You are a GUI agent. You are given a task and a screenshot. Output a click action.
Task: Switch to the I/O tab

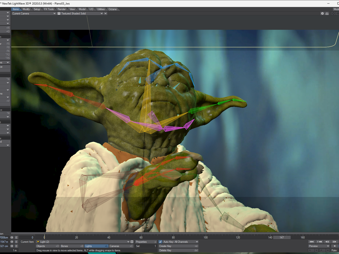click(91, 9)
